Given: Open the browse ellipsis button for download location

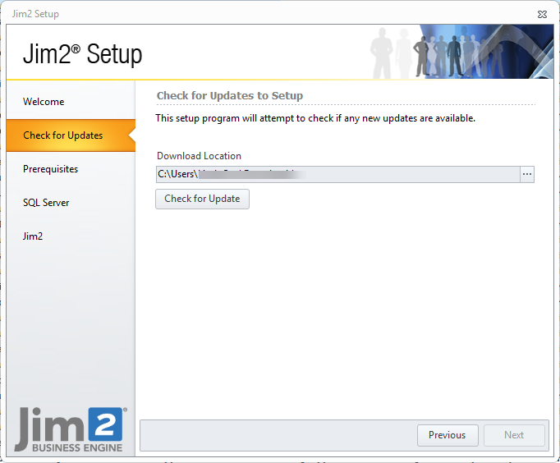Looking at the screenshot, I should [527, 174].
